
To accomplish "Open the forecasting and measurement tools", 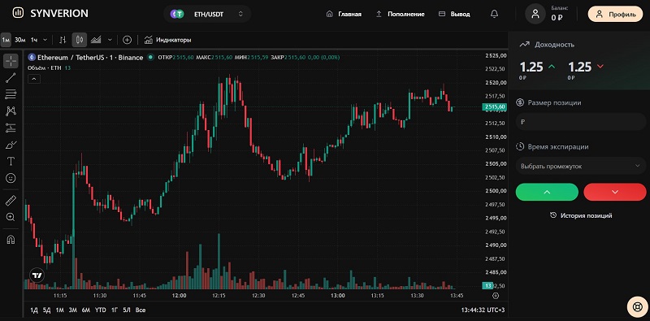I will [x=11, y=128].
